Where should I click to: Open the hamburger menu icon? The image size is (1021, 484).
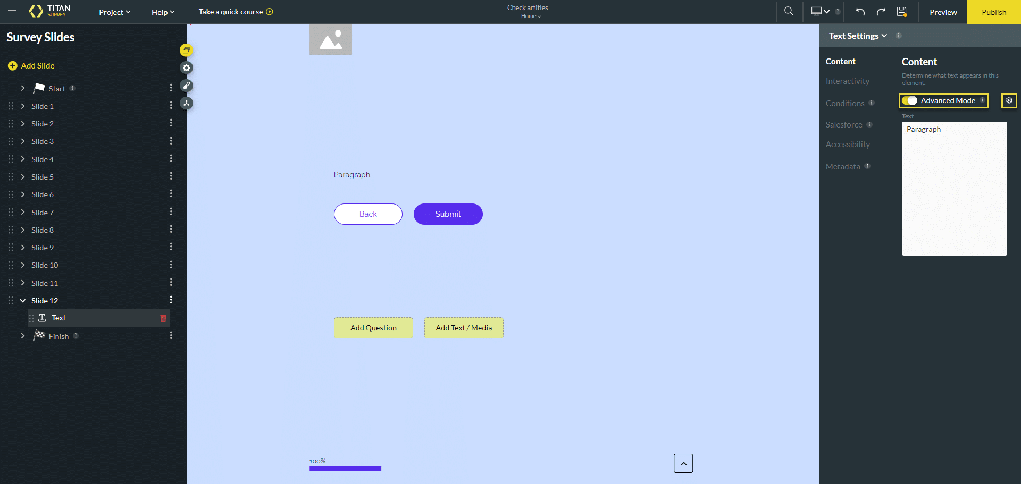(x=12, y=11)
